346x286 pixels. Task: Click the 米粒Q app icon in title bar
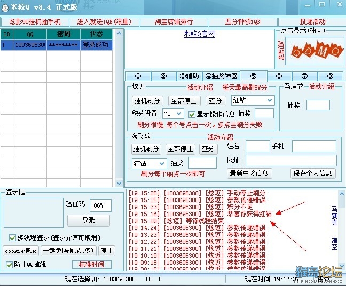pyautogui.click(x=5, y=7)
